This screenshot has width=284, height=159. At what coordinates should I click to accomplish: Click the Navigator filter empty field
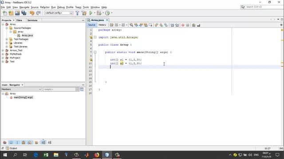[x=59, y=89]
